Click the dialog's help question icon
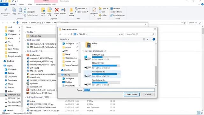The image size is (204, 115). pyautogui.click(x=154, y=39)
